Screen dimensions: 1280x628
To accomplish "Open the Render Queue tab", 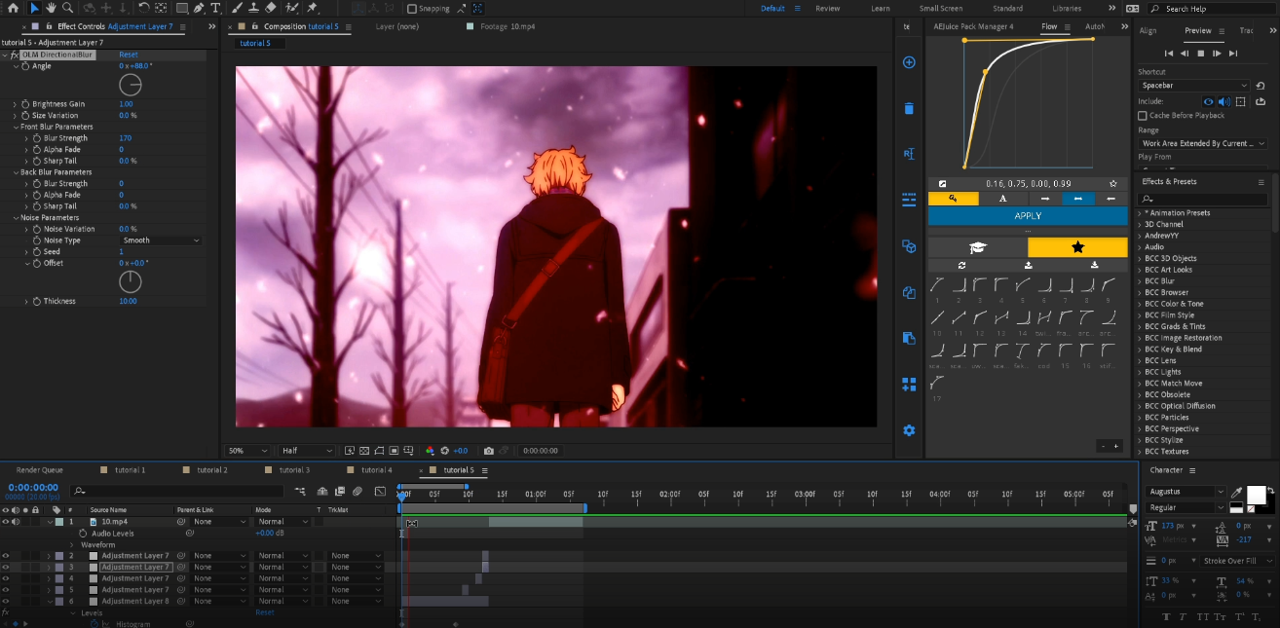I will pyautogui.click(x=39, y=470).
